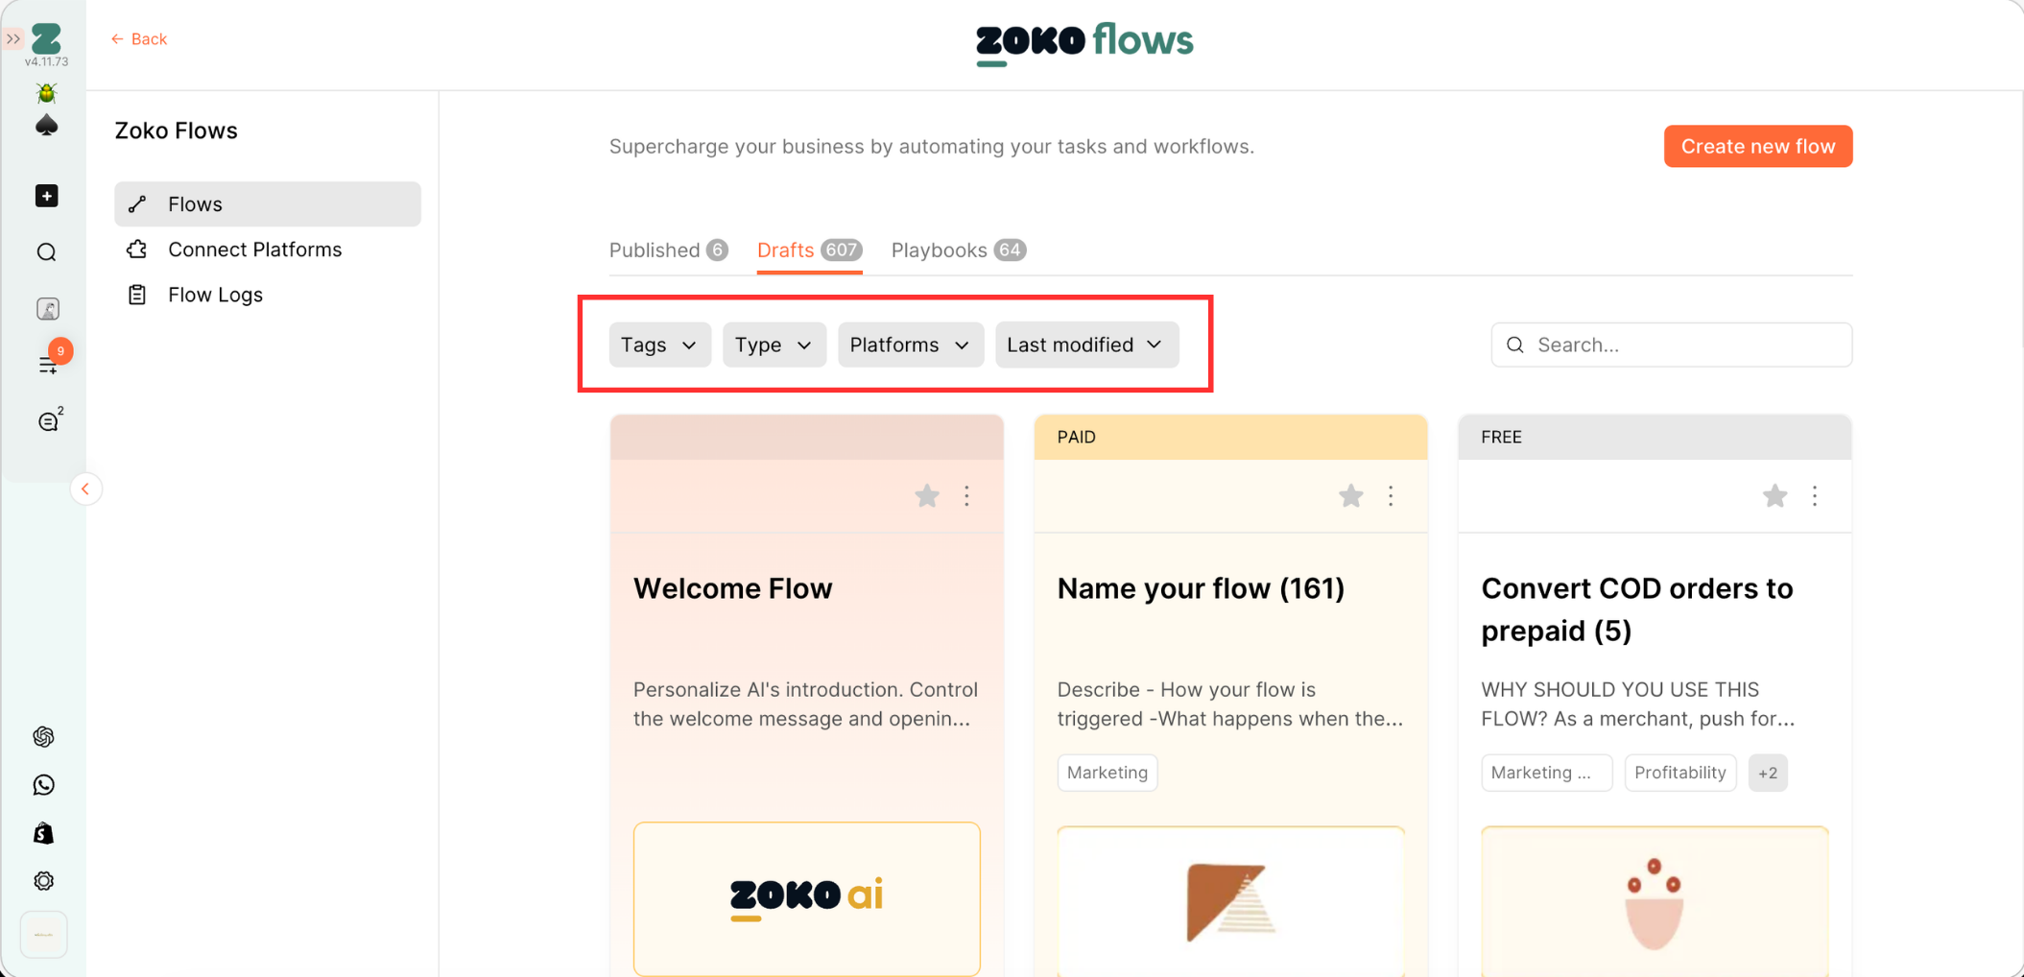Open Convert COD orders three-dot menu
This screenshot has width=2024, height=977.
click(1815, 496)
